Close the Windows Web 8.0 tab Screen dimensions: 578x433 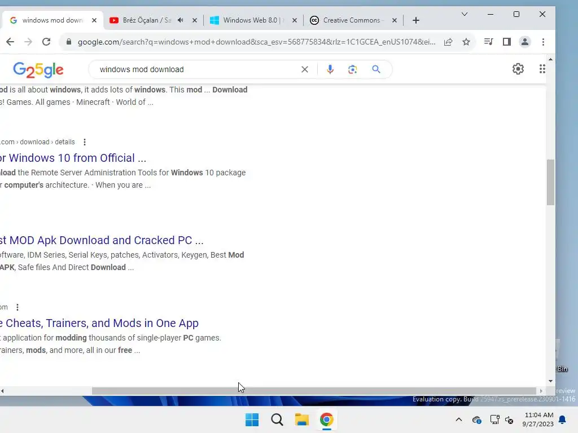[295, 20]
